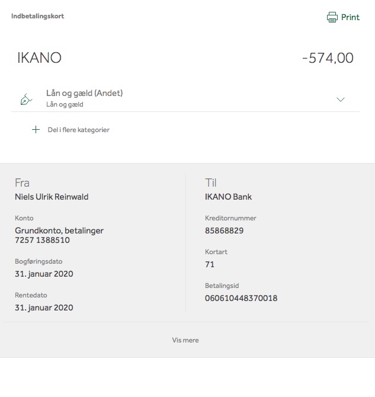375x397 pixels.
Task: Click Grundkonto, betalinger account name
Action: point(59,230)
